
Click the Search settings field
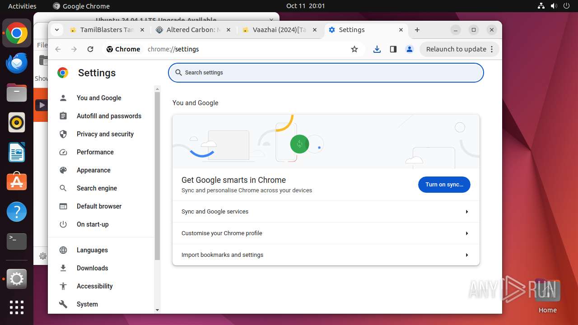point(326,73)
